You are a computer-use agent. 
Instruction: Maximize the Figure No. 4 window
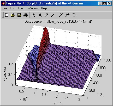coord(105,3)
